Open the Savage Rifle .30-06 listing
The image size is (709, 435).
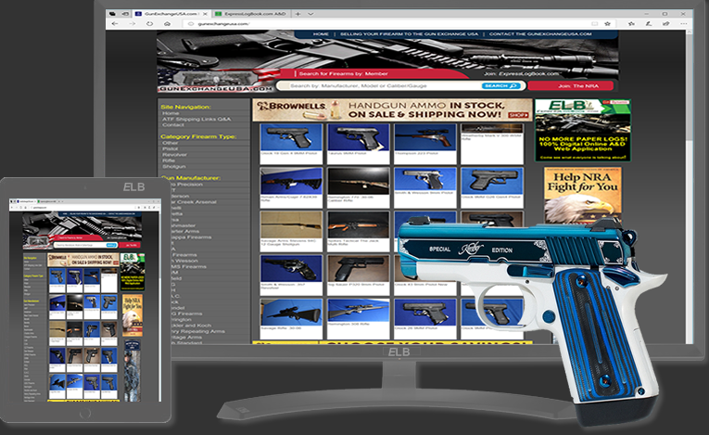coord(291,318)
